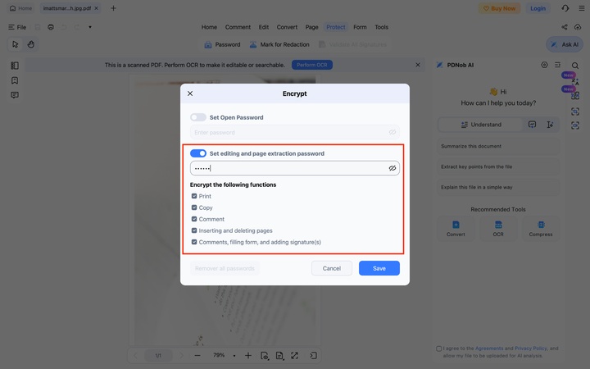
Task: Select the Understand mode in PDNob AI
Action: pyautogui.click(x=481, y=125)
